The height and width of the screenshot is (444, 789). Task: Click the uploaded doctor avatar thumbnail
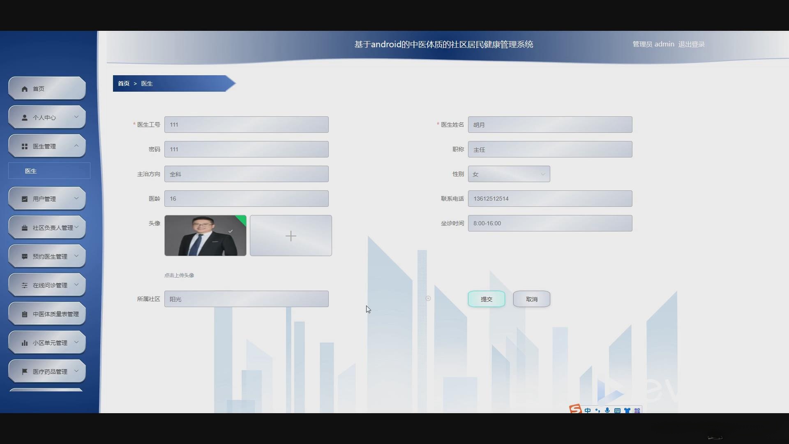pos(205,236)
